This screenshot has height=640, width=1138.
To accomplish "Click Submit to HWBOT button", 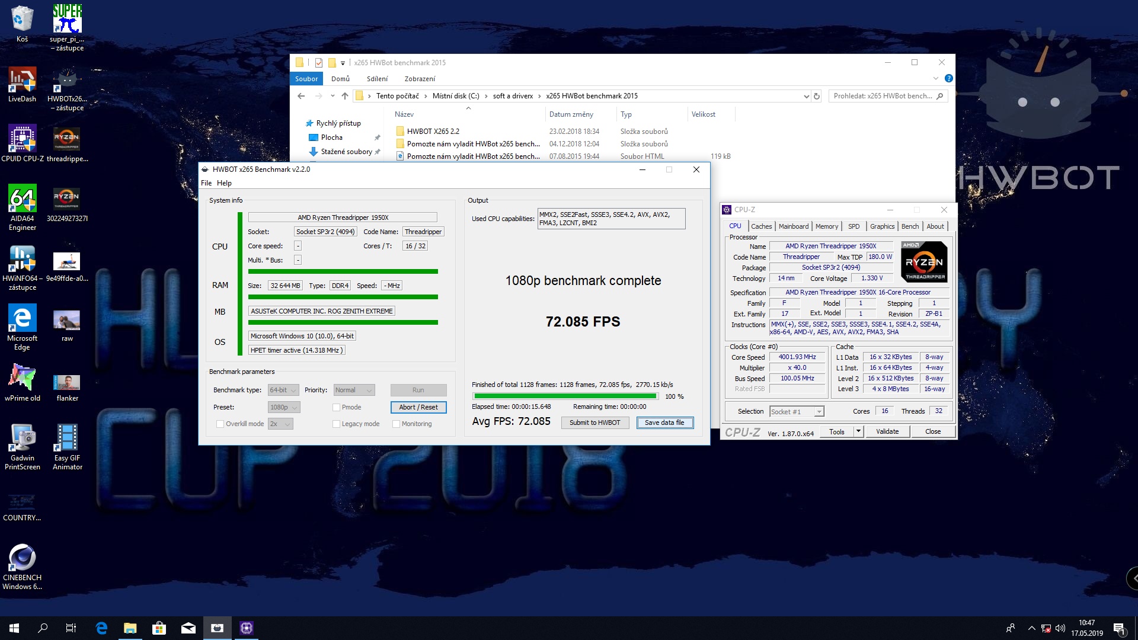I will [x=594, y=423].
